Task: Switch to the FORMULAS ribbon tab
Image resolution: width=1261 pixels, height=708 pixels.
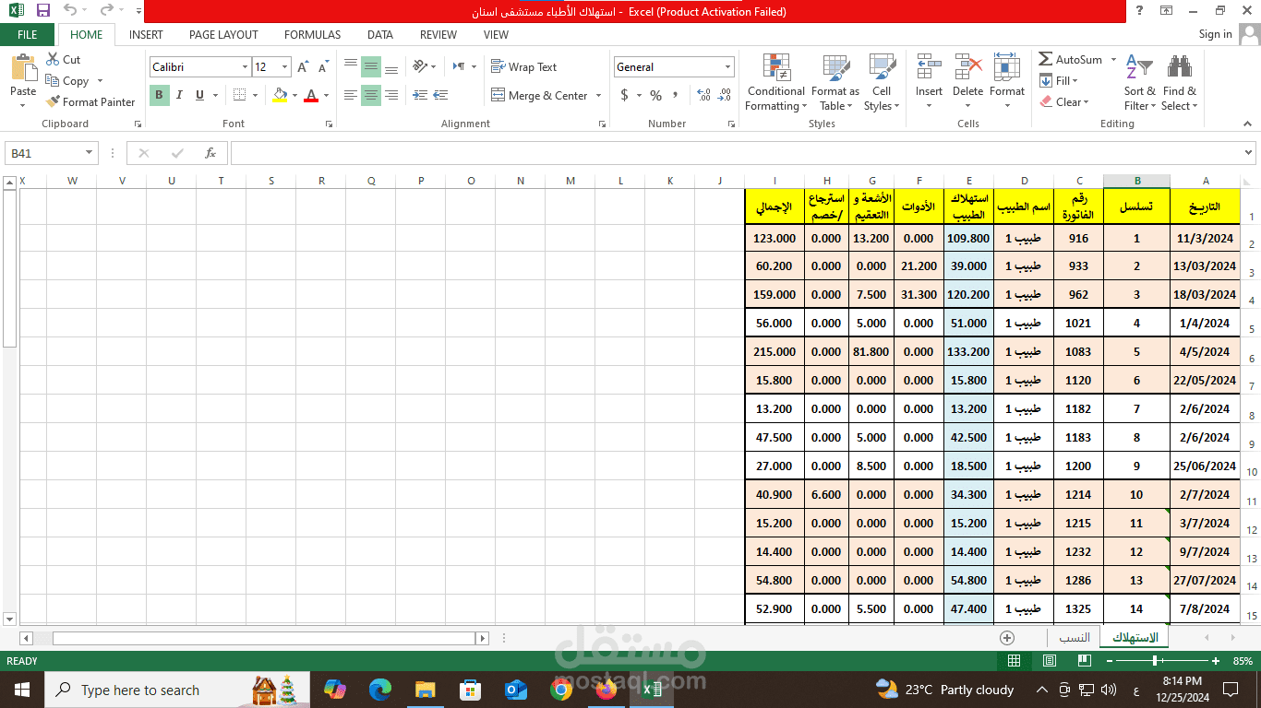Action: [312, 35]
